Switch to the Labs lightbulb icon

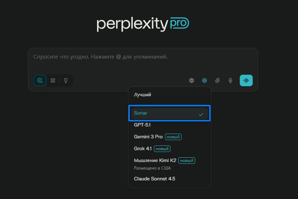tap(66, 80)
